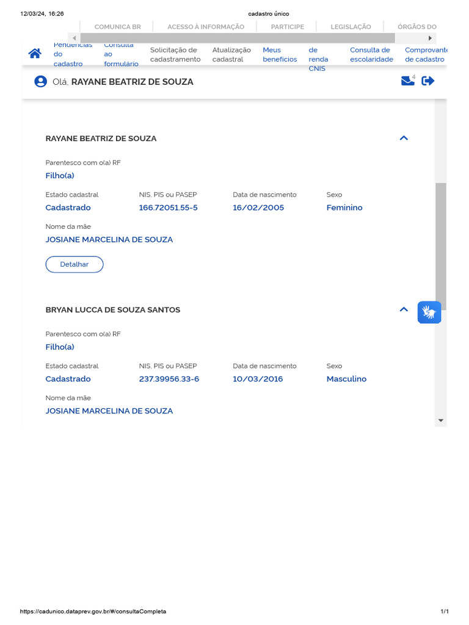The height and width of the screenshot is (625, 469).
Task: Click the logout arrow icon
Action: 428,81
